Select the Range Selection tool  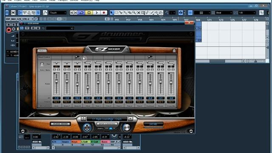pos(116,13)
